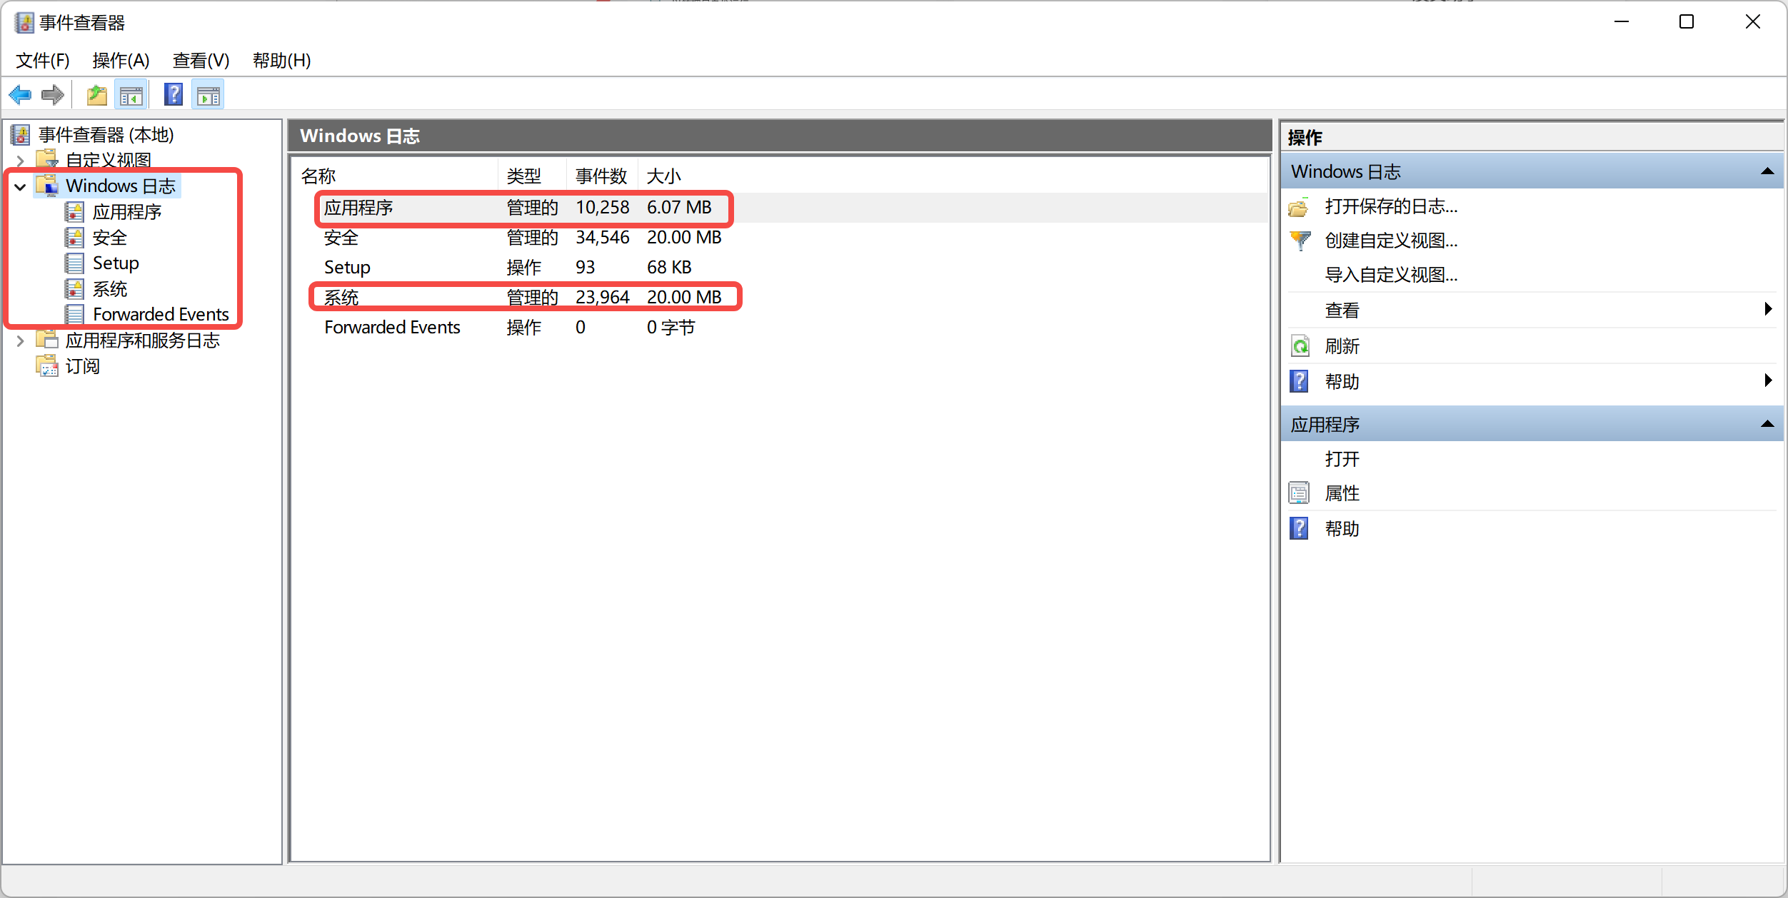
Task: Click the back arrow toolbar icon
Action: tap(20, 94)
